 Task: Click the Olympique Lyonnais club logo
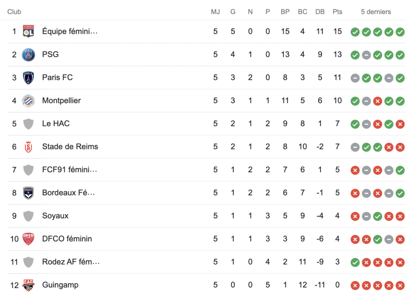click(28, 31)
